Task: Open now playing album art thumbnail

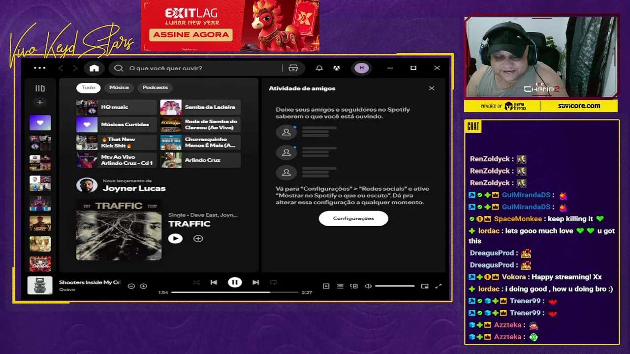Action: coord(40,285)
